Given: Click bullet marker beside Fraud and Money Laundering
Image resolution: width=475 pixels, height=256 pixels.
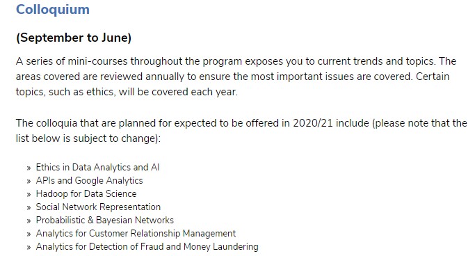Looking at the screenshot, I should pyautogui.click(x=29, y=248).
